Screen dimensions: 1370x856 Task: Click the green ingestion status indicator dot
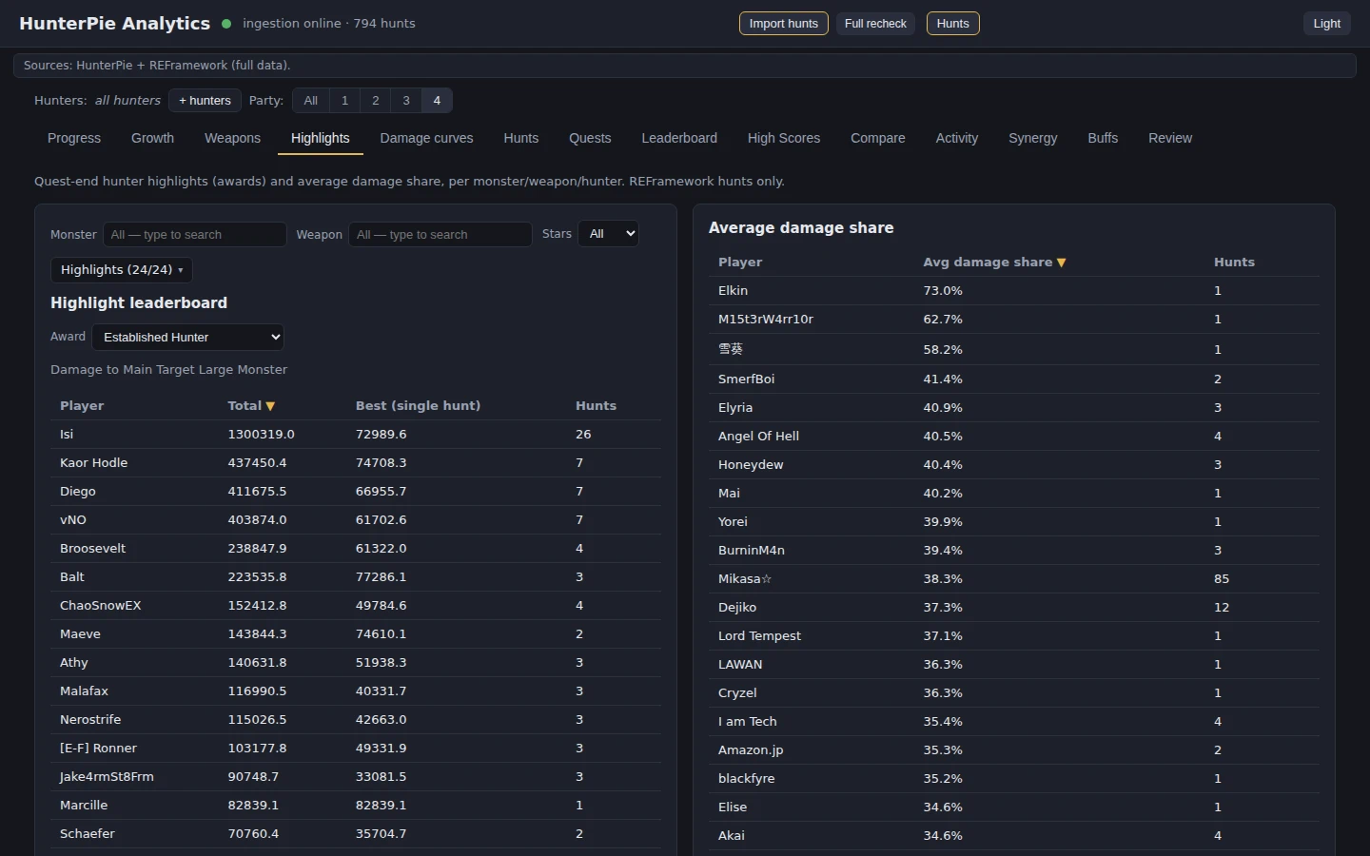coord(226,24)
